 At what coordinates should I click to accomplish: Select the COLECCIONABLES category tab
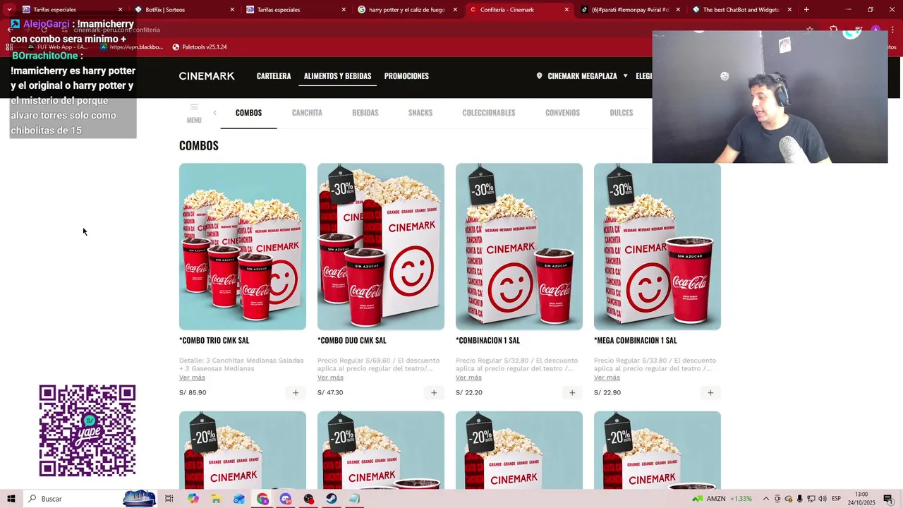[x=489, y=113]
